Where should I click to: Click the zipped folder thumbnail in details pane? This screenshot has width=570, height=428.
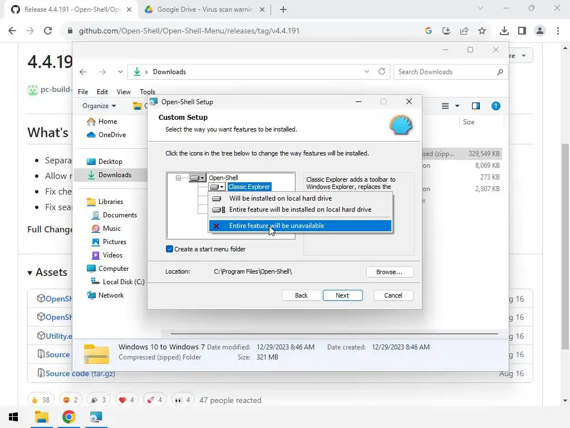pos(96,354)
